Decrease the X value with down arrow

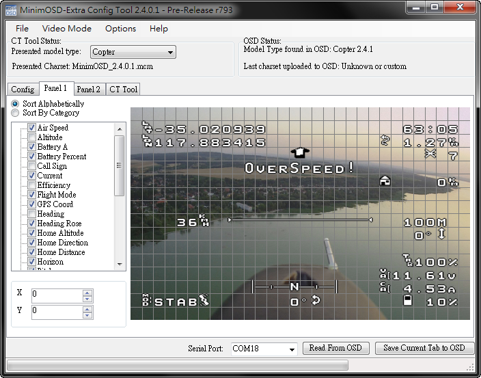[x=87, y=299]
